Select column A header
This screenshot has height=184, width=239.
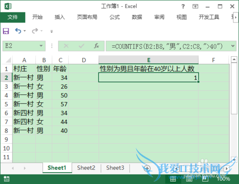pos(24,60)
